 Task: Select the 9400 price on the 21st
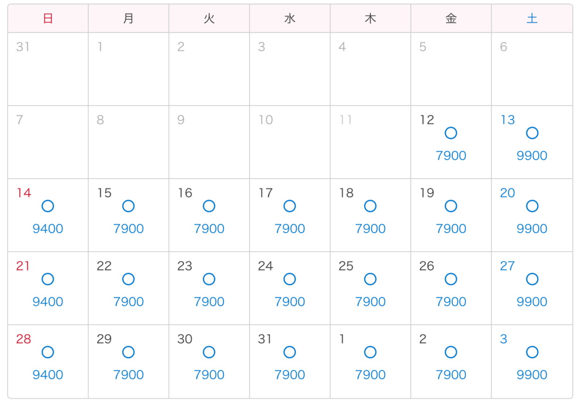click(48, 302)
